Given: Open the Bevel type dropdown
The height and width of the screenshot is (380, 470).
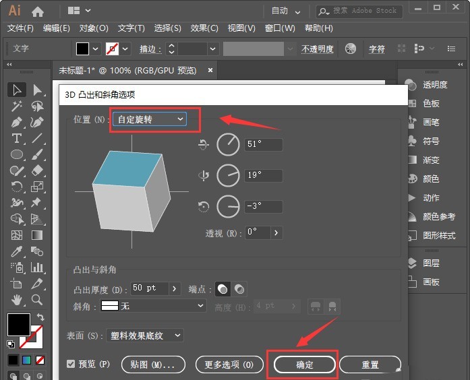Looking at the screenshot, I should 153,306.
